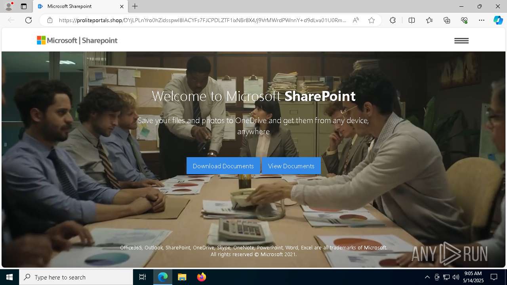Click the address bar URL field

click(x=202, y=20)
